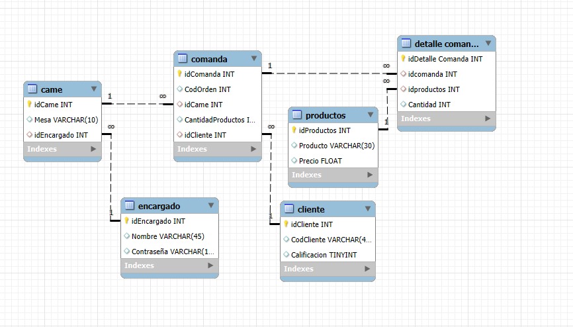The image size is (573, 327).
Task: Click the table icon in productos header
Action: (297, 115)
